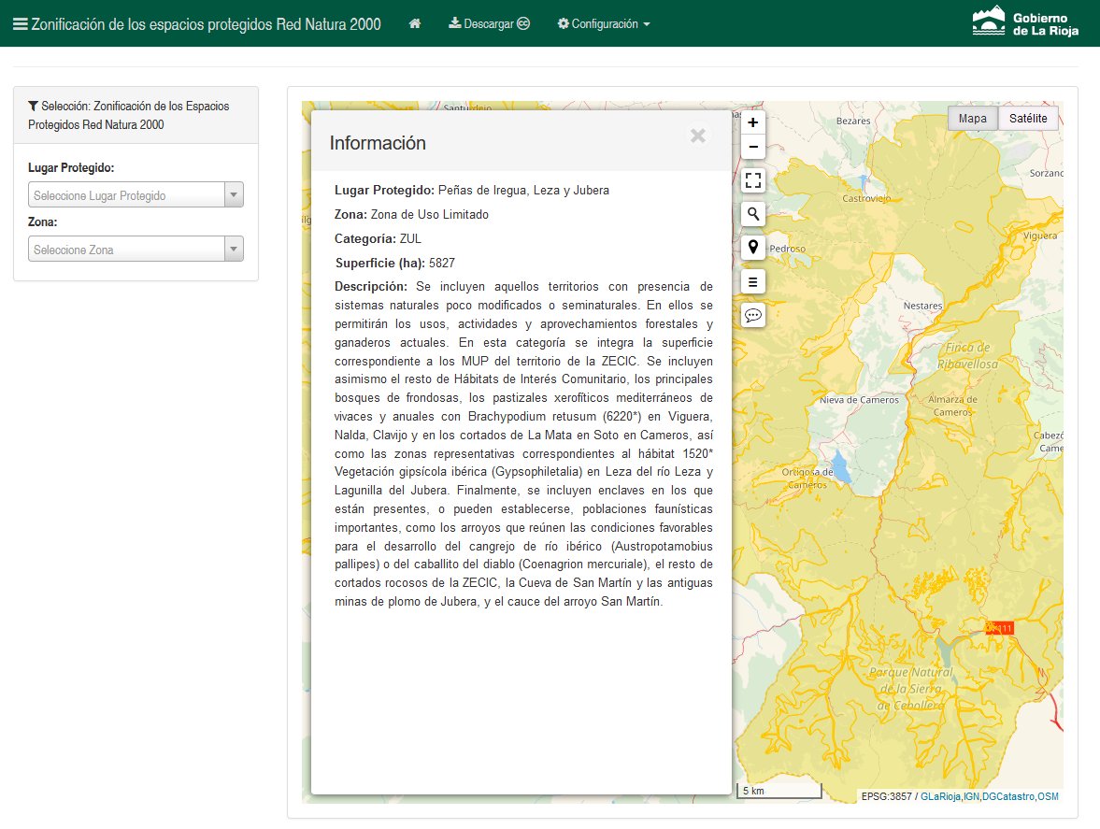Open the Seleccione Zona dropdown
Image resolution: width=1100 pixels, height=829 pixels.
tap(136, 249)
